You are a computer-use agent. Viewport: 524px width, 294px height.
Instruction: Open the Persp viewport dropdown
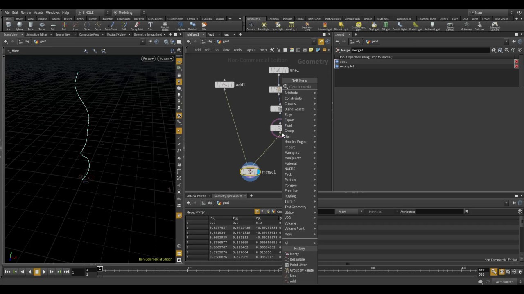pos(148,58)
